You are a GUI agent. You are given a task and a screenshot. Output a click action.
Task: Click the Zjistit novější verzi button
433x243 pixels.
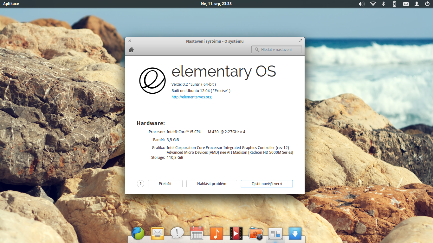[x=267, y=184]
